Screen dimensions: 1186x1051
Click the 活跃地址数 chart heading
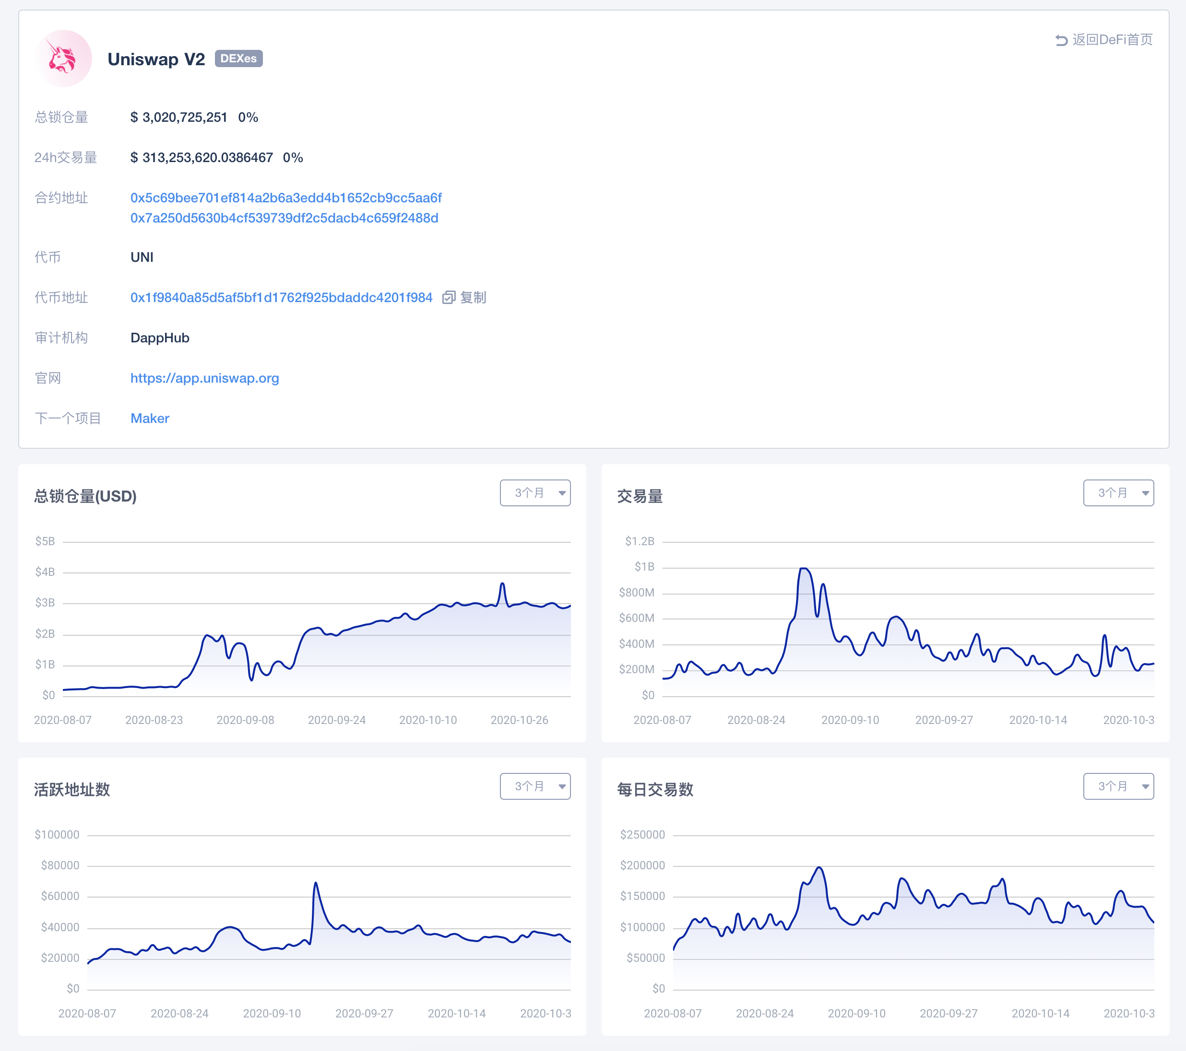point(72,789)
